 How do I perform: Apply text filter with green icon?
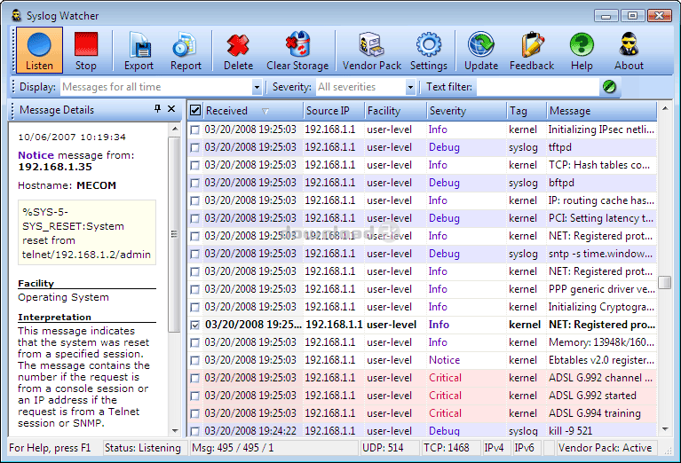tap(610, 87)
